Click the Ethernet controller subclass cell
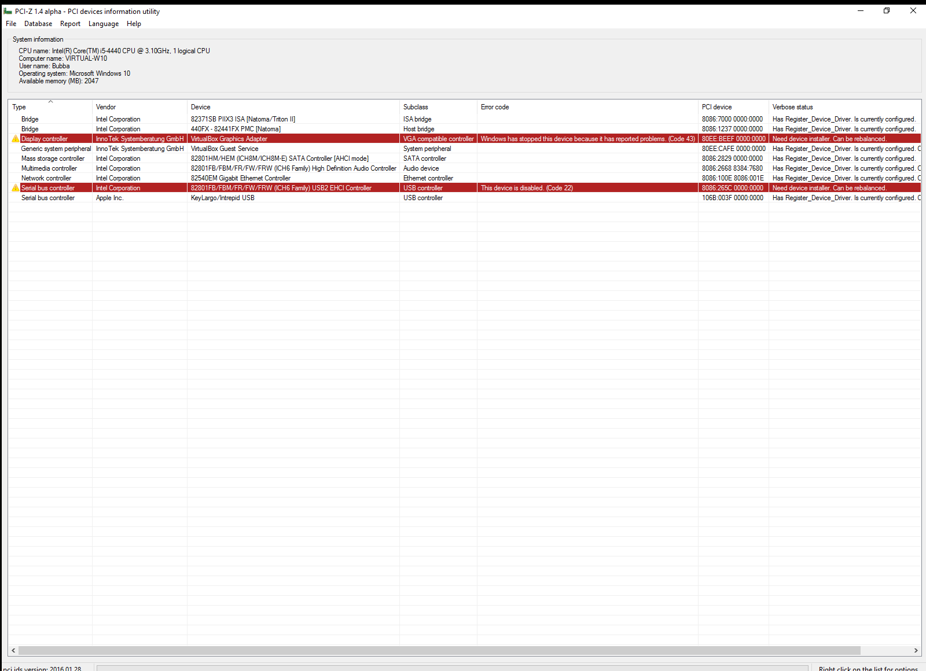 click(428, 178)
